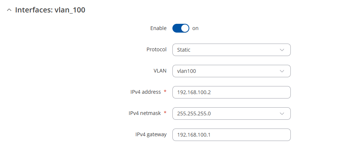Click the red asterisk beside IPv4 address
Viewport: 361px width, 145px height.
pos(165,92)
